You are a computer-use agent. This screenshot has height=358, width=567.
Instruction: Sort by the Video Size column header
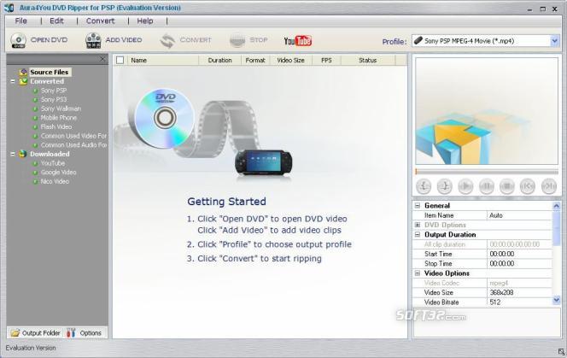(x=290, y=61)
